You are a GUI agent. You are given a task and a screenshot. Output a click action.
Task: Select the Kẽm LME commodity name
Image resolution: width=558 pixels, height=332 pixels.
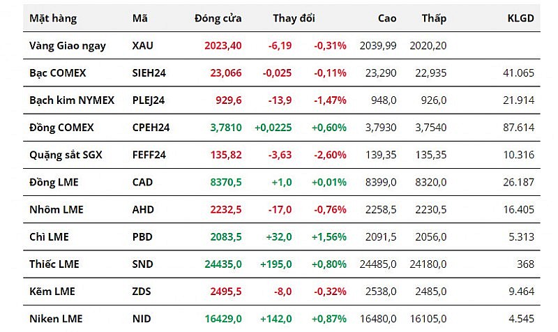click(x=52, y=292)
